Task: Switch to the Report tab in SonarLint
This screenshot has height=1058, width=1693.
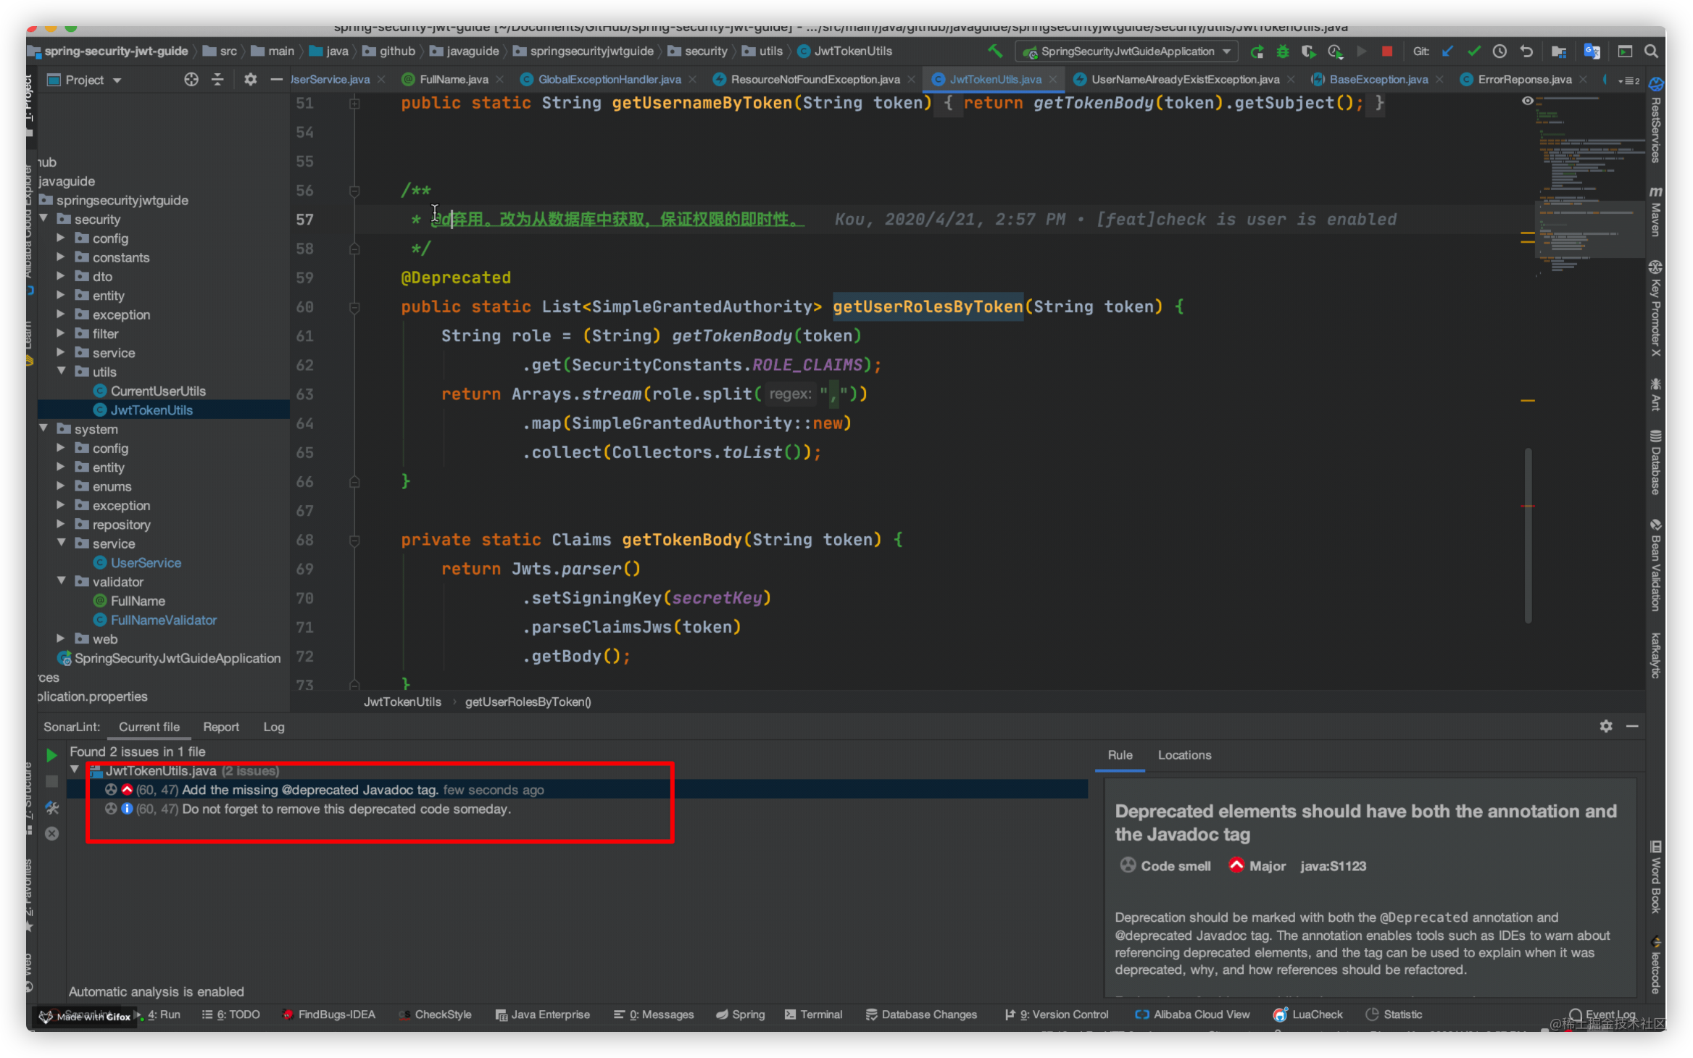Action: (x=220, y=725)
